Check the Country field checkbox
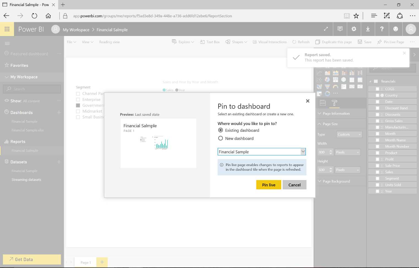 pyautogui.click(x=377, y=95)
